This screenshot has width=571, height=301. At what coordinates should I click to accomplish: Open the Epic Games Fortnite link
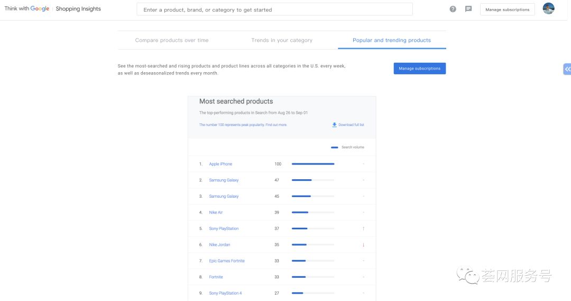pyautogui.click(x=227, y=261)
